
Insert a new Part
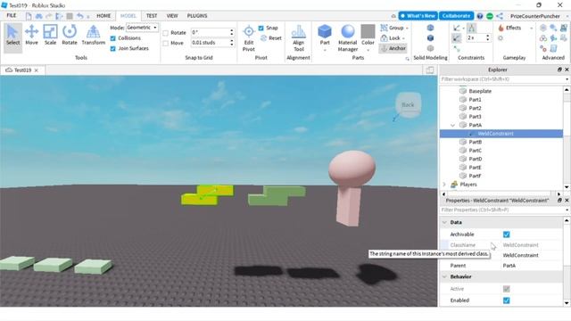click(325, 35)
